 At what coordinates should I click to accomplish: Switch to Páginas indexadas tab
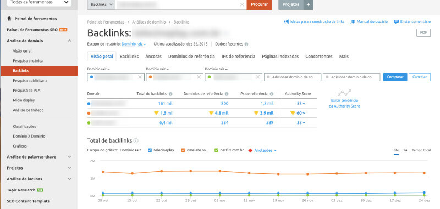pos(280,57)
